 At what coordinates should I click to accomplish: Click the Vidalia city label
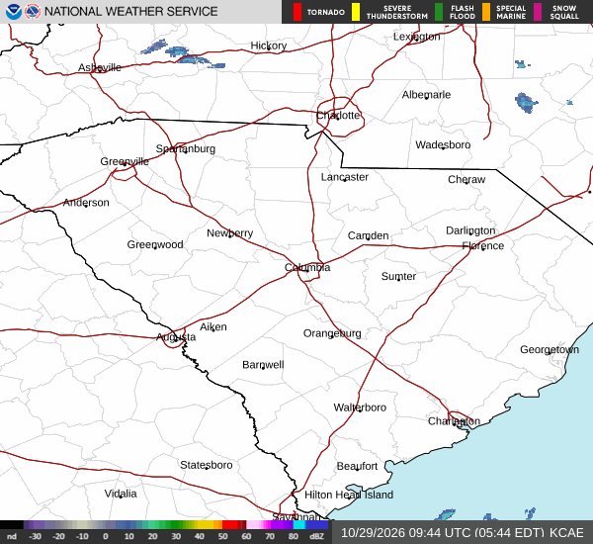click(121, 494)
